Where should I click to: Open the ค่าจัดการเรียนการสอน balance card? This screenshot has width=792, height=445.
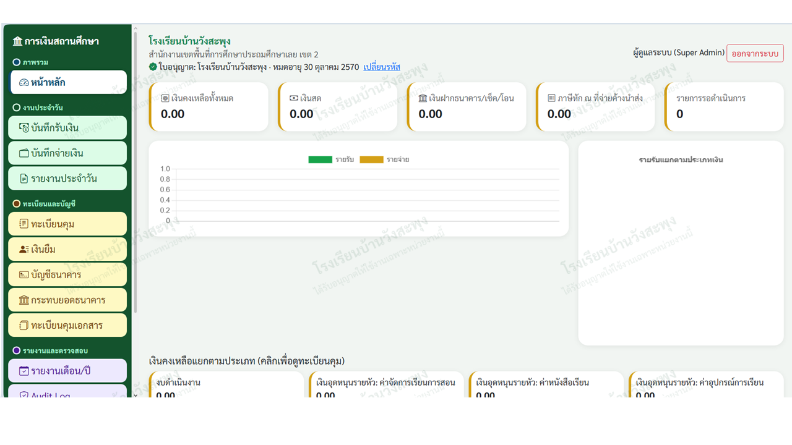pyautogui.click(x=386, y=385)
